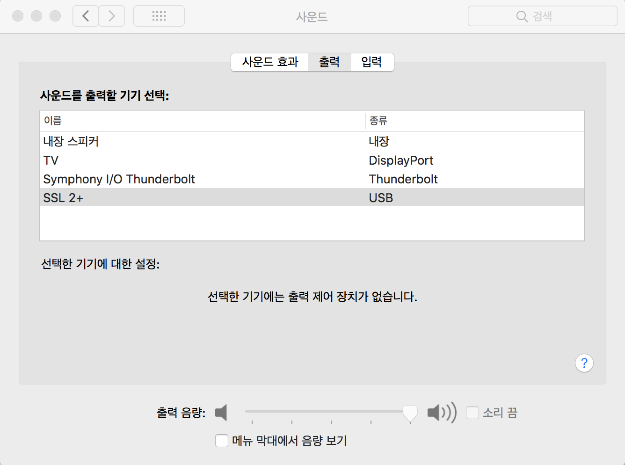
Task: Enable the 소리 끔 mute checkbox
Action: click(x=472, y=413)
